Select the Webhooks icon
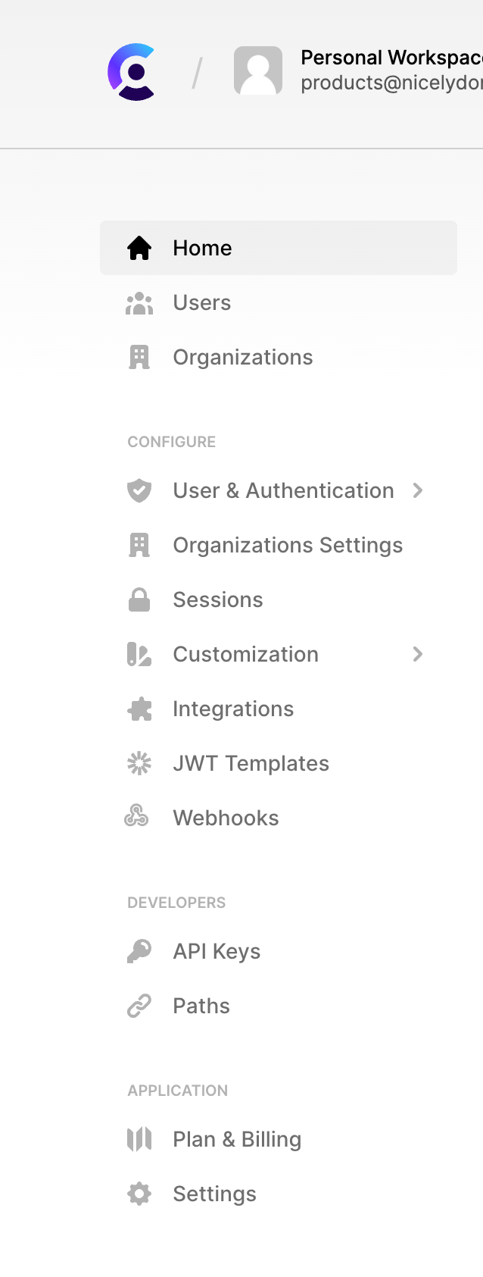 click(x=139, y=817)
